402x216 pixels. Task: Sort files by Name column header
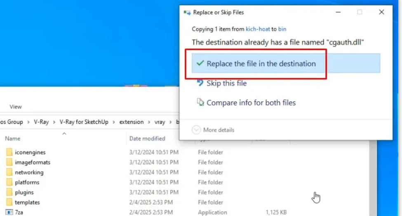(13, 139)
